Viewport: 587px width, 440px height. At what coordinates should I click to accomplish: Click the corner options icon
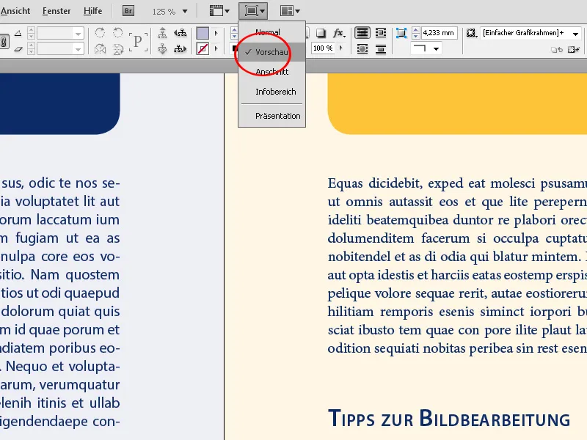[401, 33]
